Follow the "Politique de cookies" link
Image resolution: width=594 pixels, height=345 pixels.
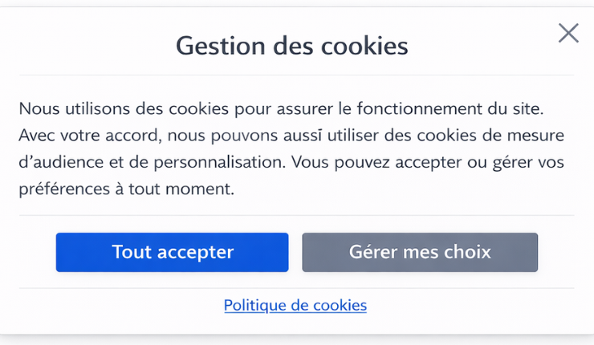coord(295,305)
